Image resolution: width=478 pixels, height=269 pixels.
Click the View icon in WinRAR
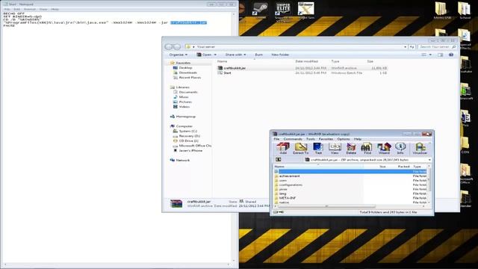coord(335,148)
